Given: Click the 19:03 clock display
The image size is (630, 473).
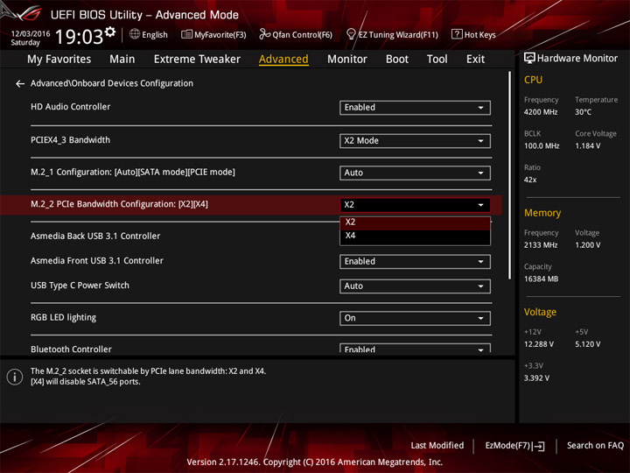Looking at the screenshot, I should (x=79, y=37).
